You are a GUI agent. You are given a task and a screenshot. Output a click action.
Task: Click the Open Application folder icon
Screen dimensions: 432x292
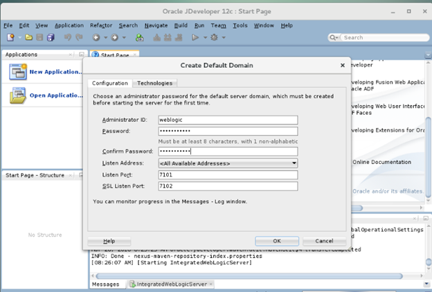tap(17, 95)
